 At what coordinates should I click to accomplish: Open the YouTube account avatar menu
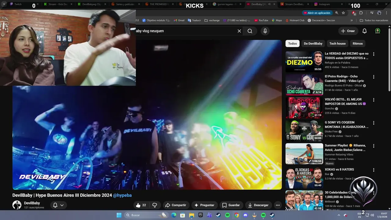[x=378, y=31]
